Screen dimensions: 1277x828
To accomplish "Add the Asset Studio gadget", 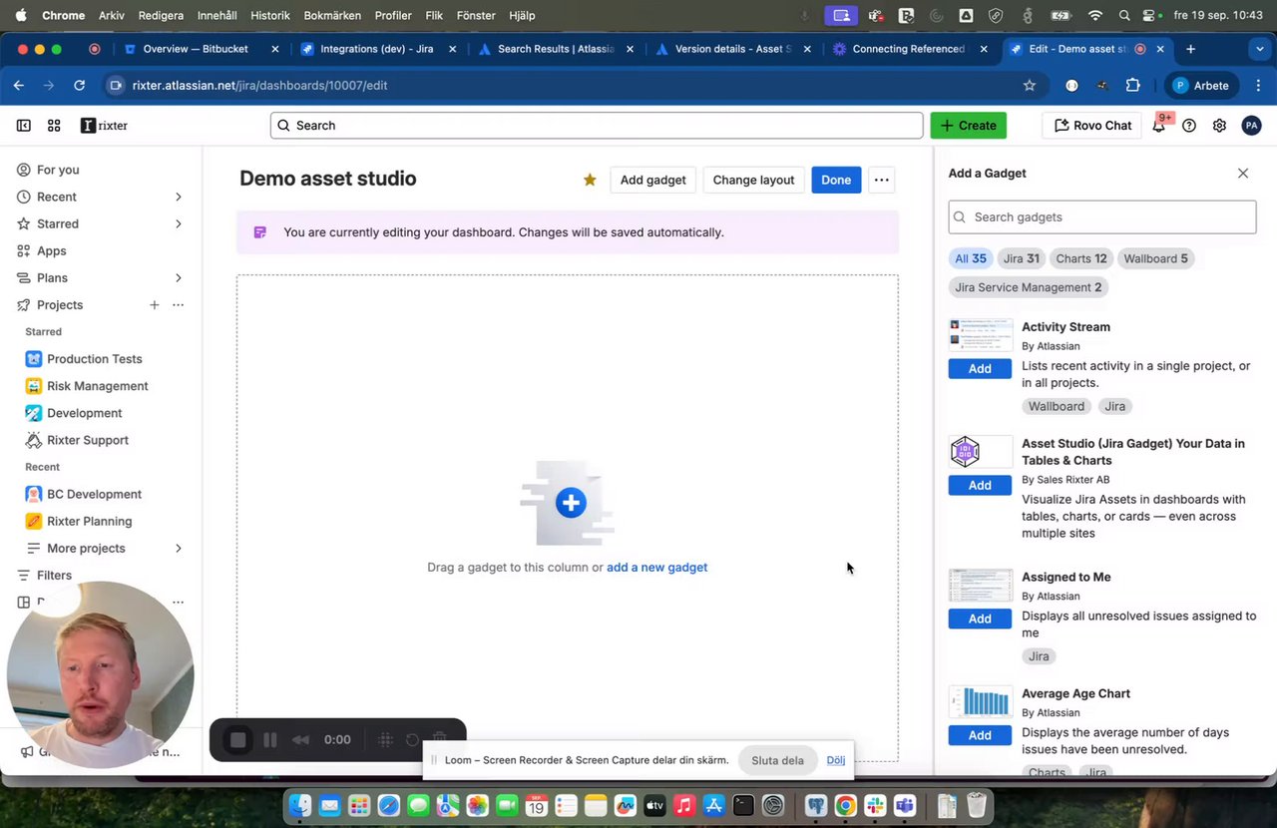I will coord(980,486).
